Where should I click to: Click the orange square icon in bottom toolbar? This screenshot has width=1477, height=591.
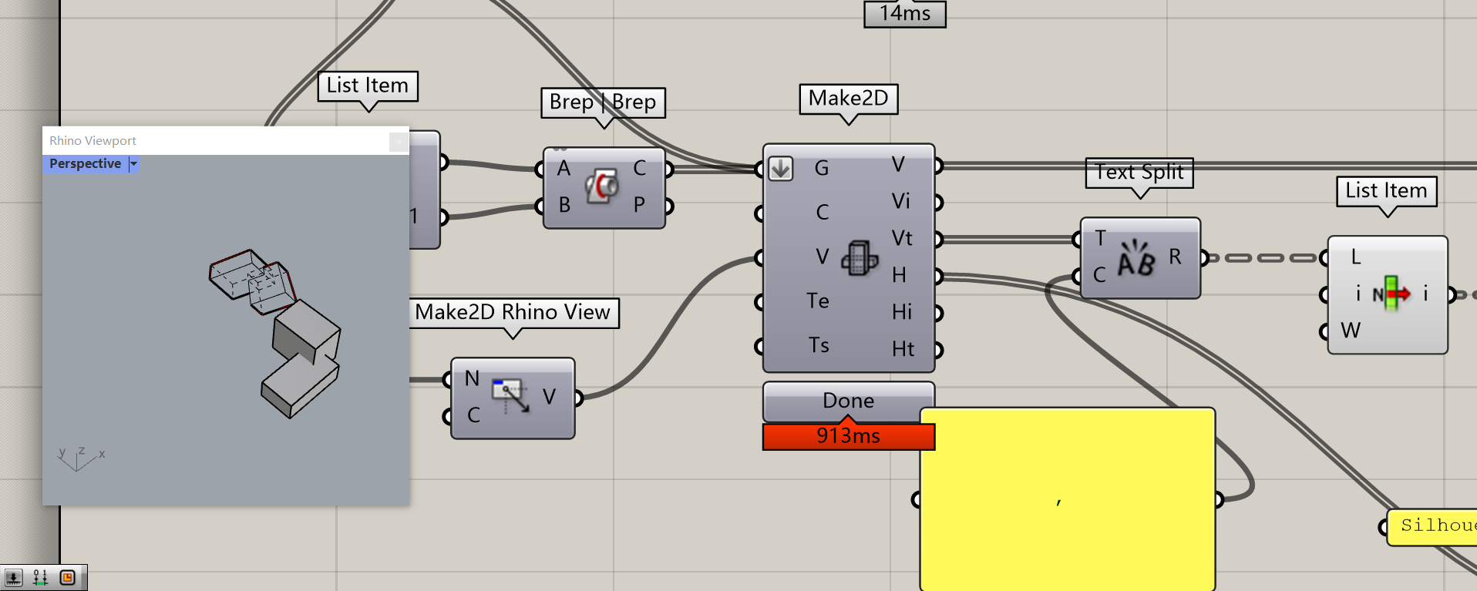68,577
